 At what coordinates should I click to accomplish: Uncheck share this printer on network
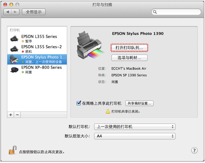(79, 103)
